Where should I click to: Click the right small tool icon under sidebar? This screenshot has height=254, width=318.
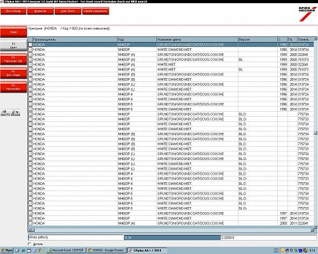[x=15, y=112]
